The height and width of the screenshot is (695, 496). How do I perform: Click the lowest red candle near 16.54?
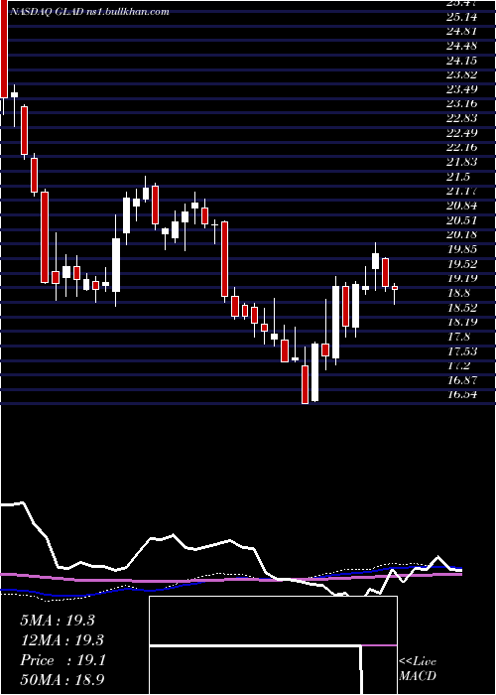coord(306,384)
